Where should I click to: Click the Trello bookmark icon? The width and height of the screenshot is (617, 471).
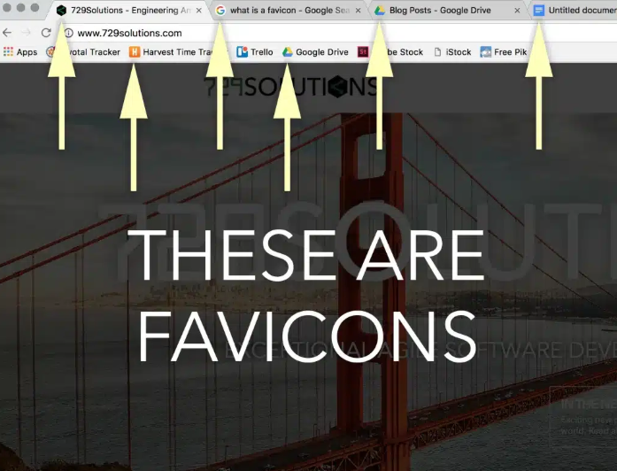point(242,51)
